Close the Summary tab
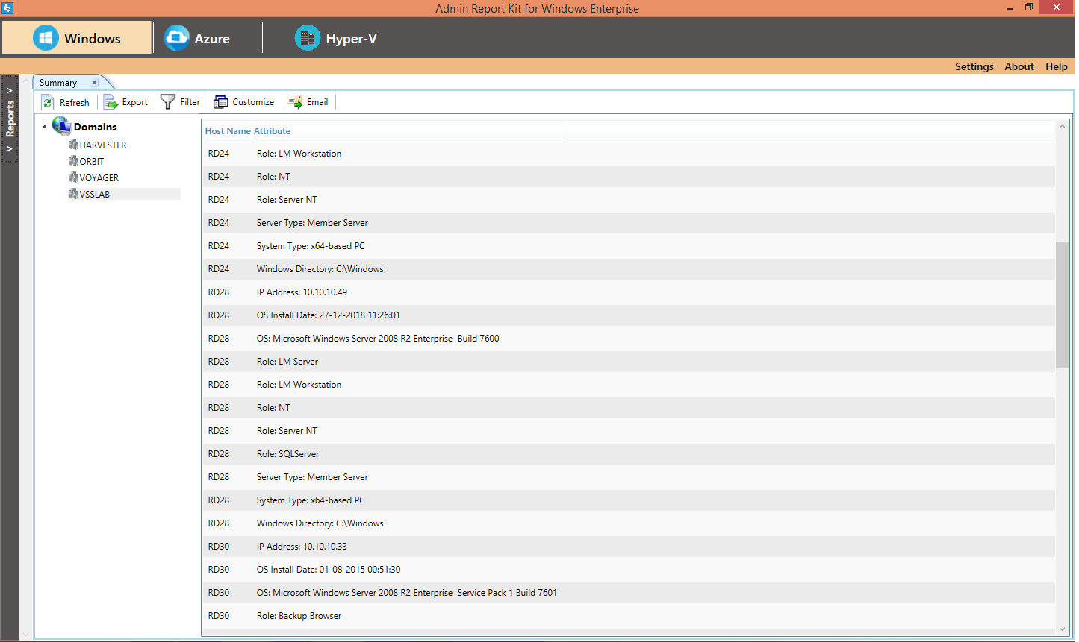 [x=94, y=83]
